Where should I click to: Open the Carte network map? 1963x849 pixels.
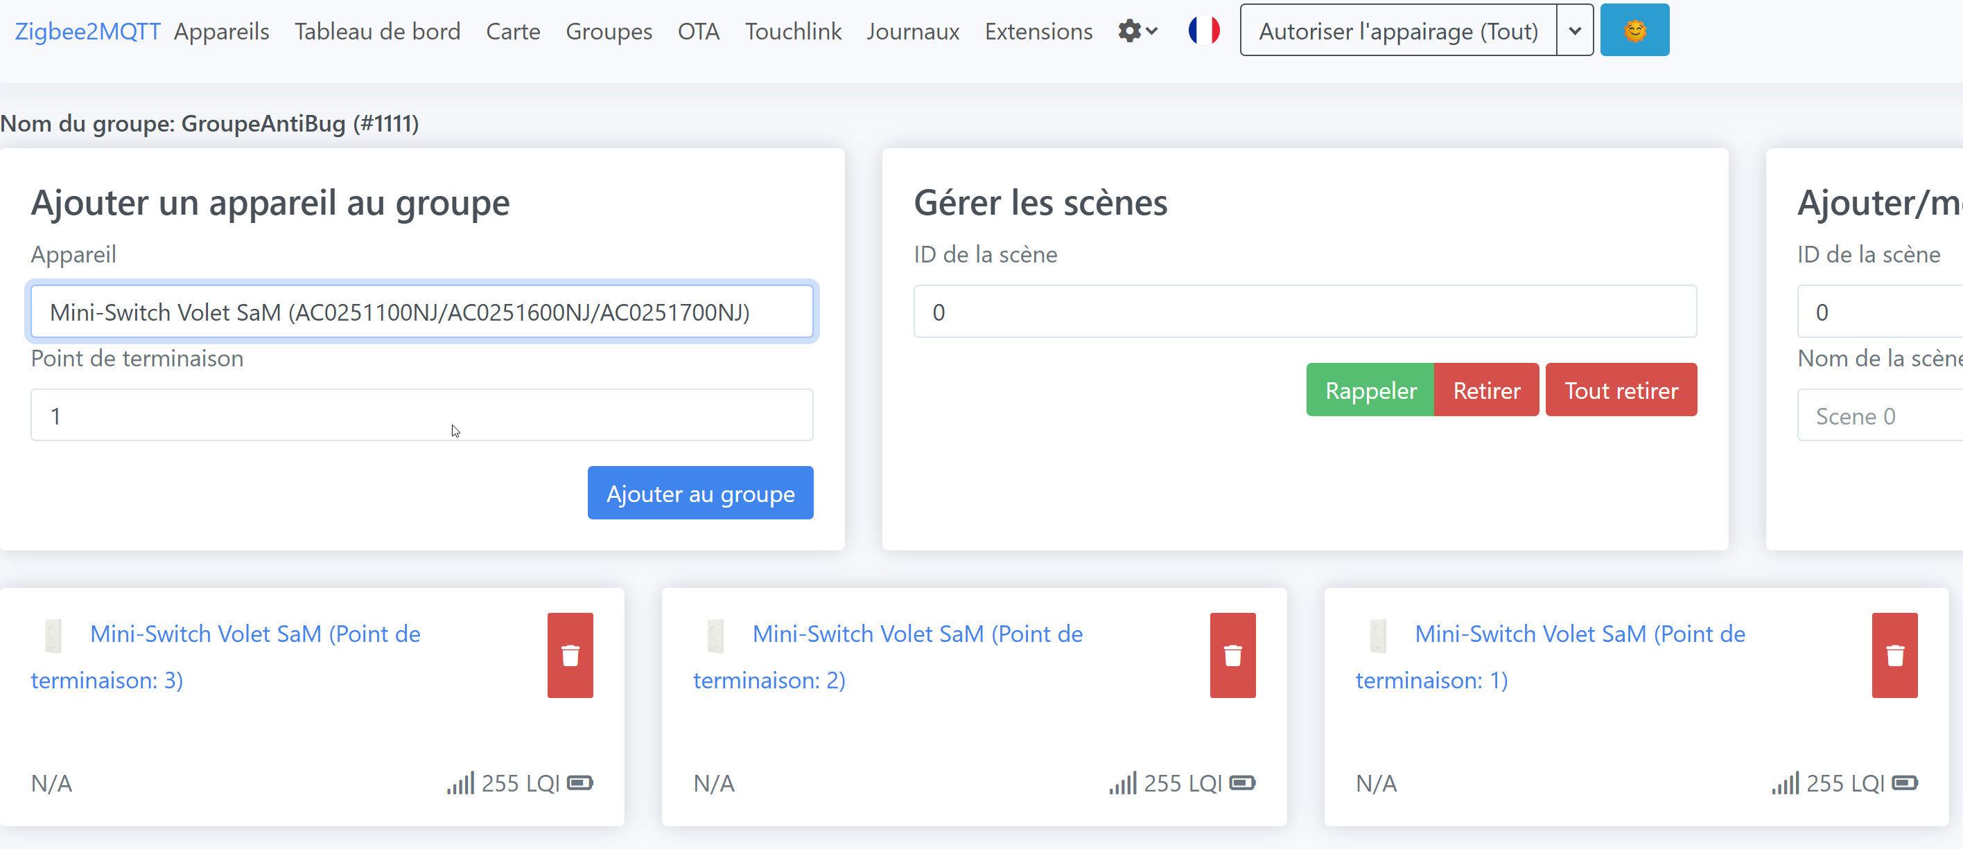click(x=514, y=31)
